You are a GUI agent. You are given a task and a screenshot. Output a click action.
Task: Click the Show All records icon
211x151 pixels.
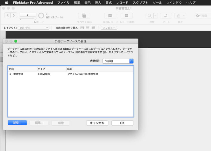pyautogui.click(x=84, y=16)
